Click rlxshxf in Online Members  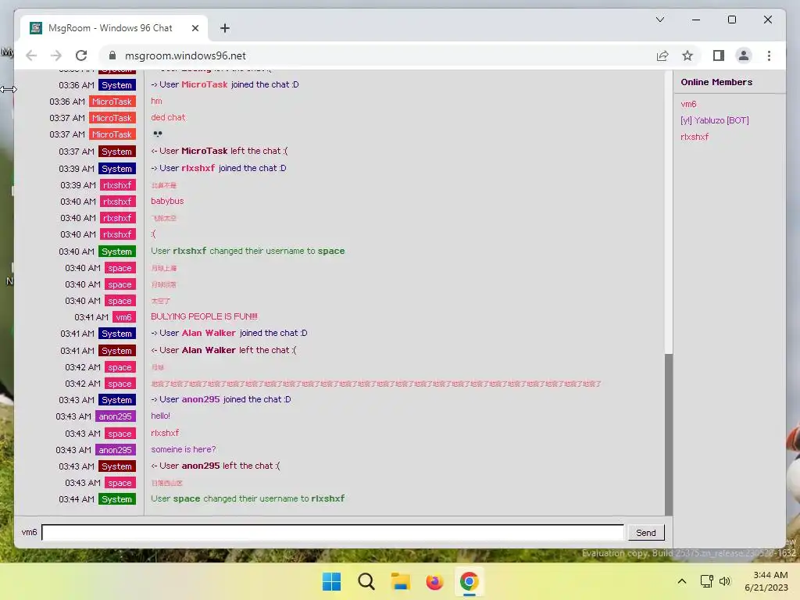point(695,137)
